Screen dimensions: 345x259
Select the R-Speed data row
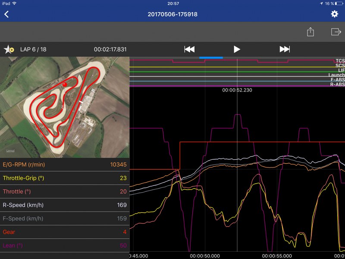tap(65, 205)
